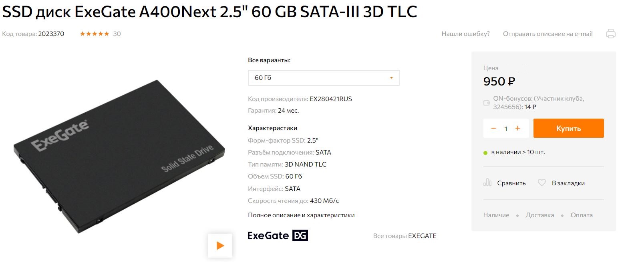Screen dimensions: 620x262
Task: Play the product video
Action: (220, 245)
